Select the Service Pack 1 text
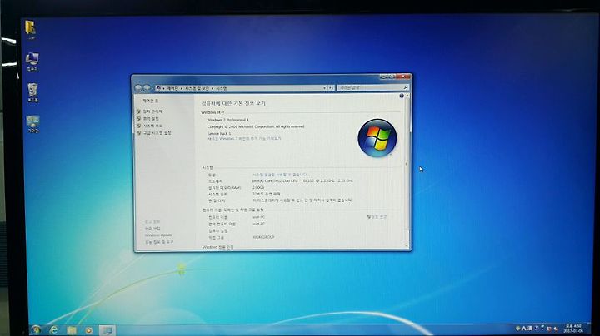Screen dimensions: 600x336 tap(219, 134)
